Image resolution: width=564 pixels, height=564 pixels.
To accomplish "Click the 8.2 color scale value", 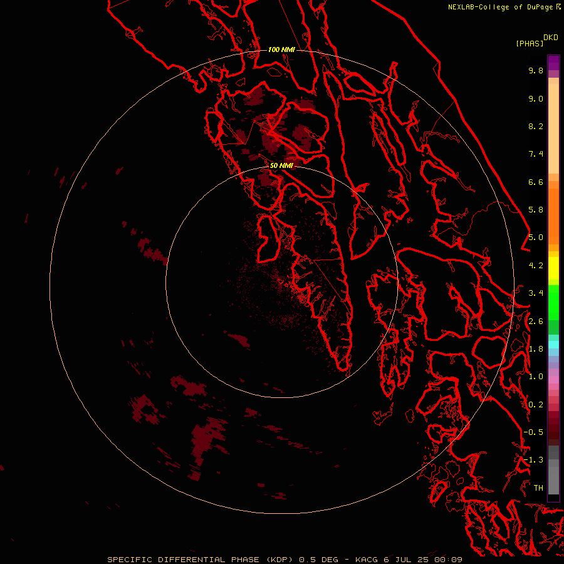I will [x=536, y=126].
